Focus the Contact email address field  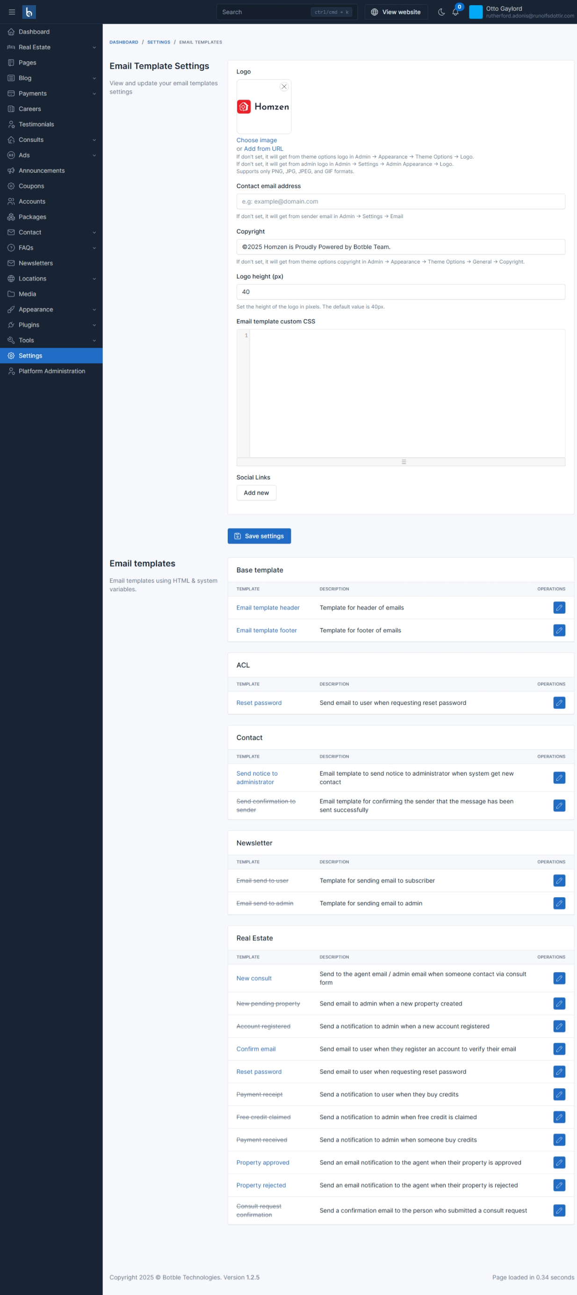click(x=401, y=202)
